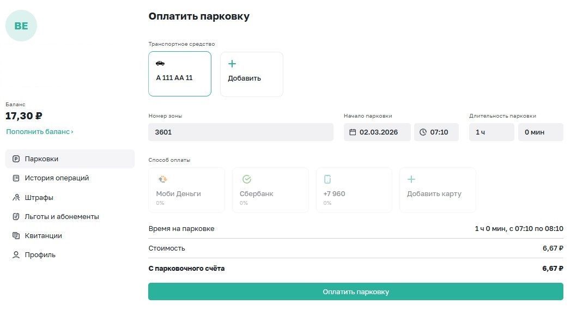This screenshot has width=577, height=310.
Task: Follow the Пополнить баланс link
Action: pos(39,132)
